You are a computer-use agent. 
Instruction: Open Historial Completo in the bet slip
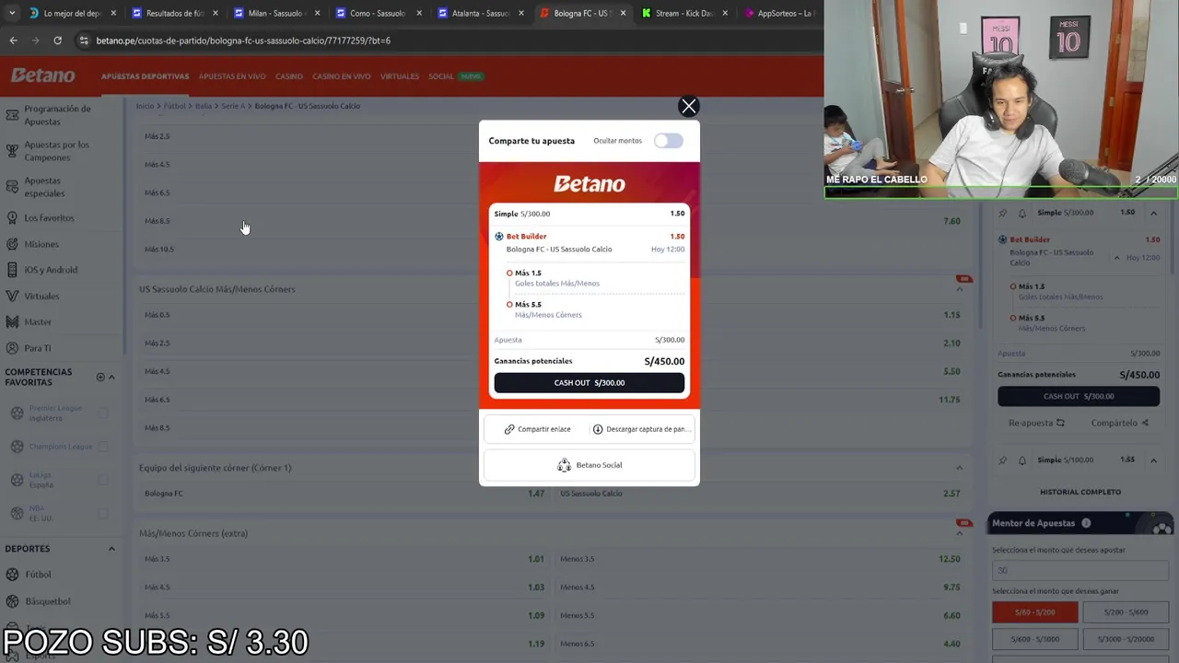1080,492
